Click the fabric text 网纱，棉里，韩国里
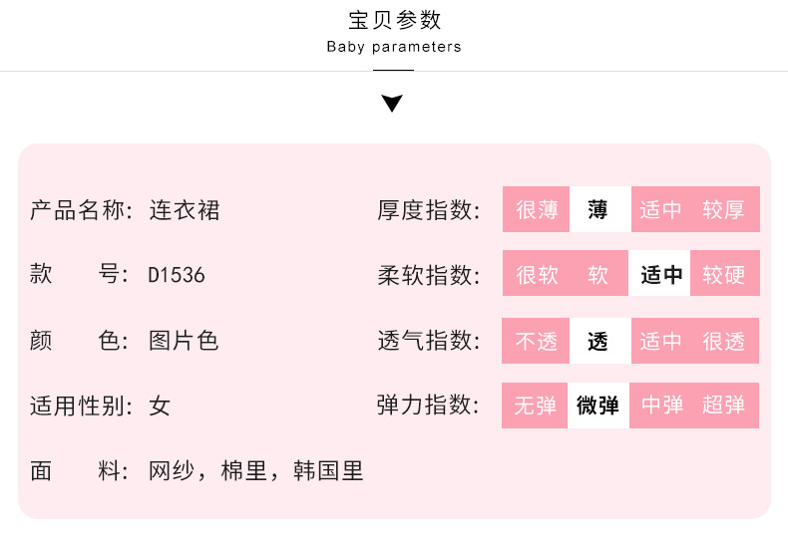The image size is (788, 542). pos(256,471)
